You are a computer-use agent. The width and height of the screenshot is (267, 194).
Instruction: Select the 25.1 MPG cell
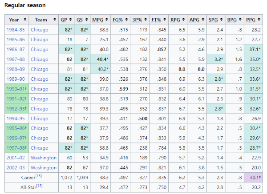(x=101, y=40)
